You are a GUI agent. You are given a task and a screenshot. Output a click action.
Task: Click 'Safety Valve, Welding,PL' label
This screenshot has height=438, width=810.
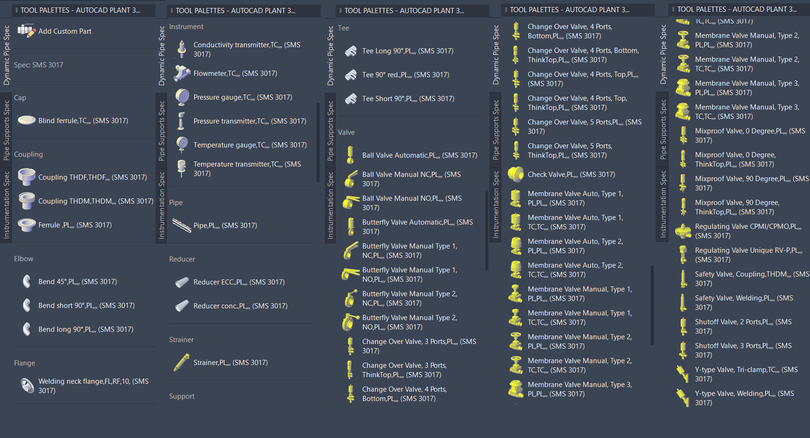744,302
